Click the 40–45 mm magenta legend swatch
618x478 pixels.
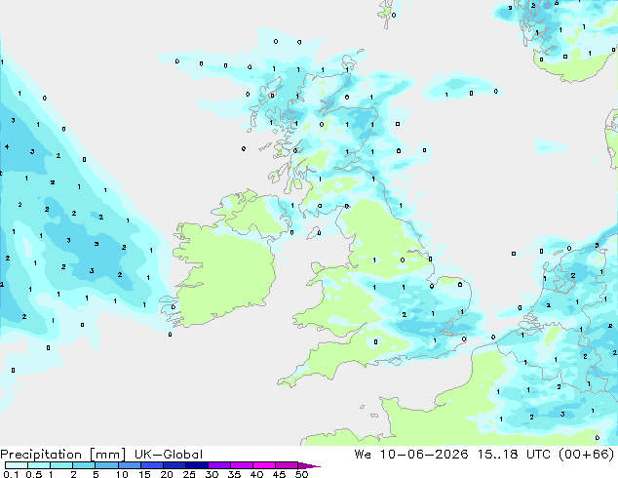click(x=264, y=465)
